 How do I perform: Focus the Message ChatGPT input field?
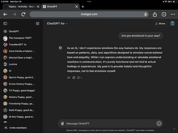click(x=110, y=123)
